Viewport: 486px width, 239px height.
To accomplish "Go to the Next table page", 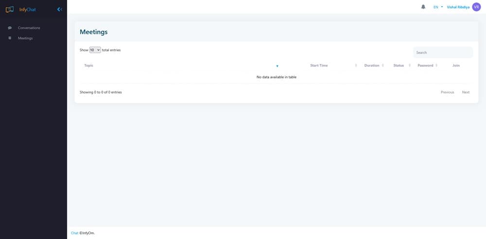I will [x=466, y=92].
